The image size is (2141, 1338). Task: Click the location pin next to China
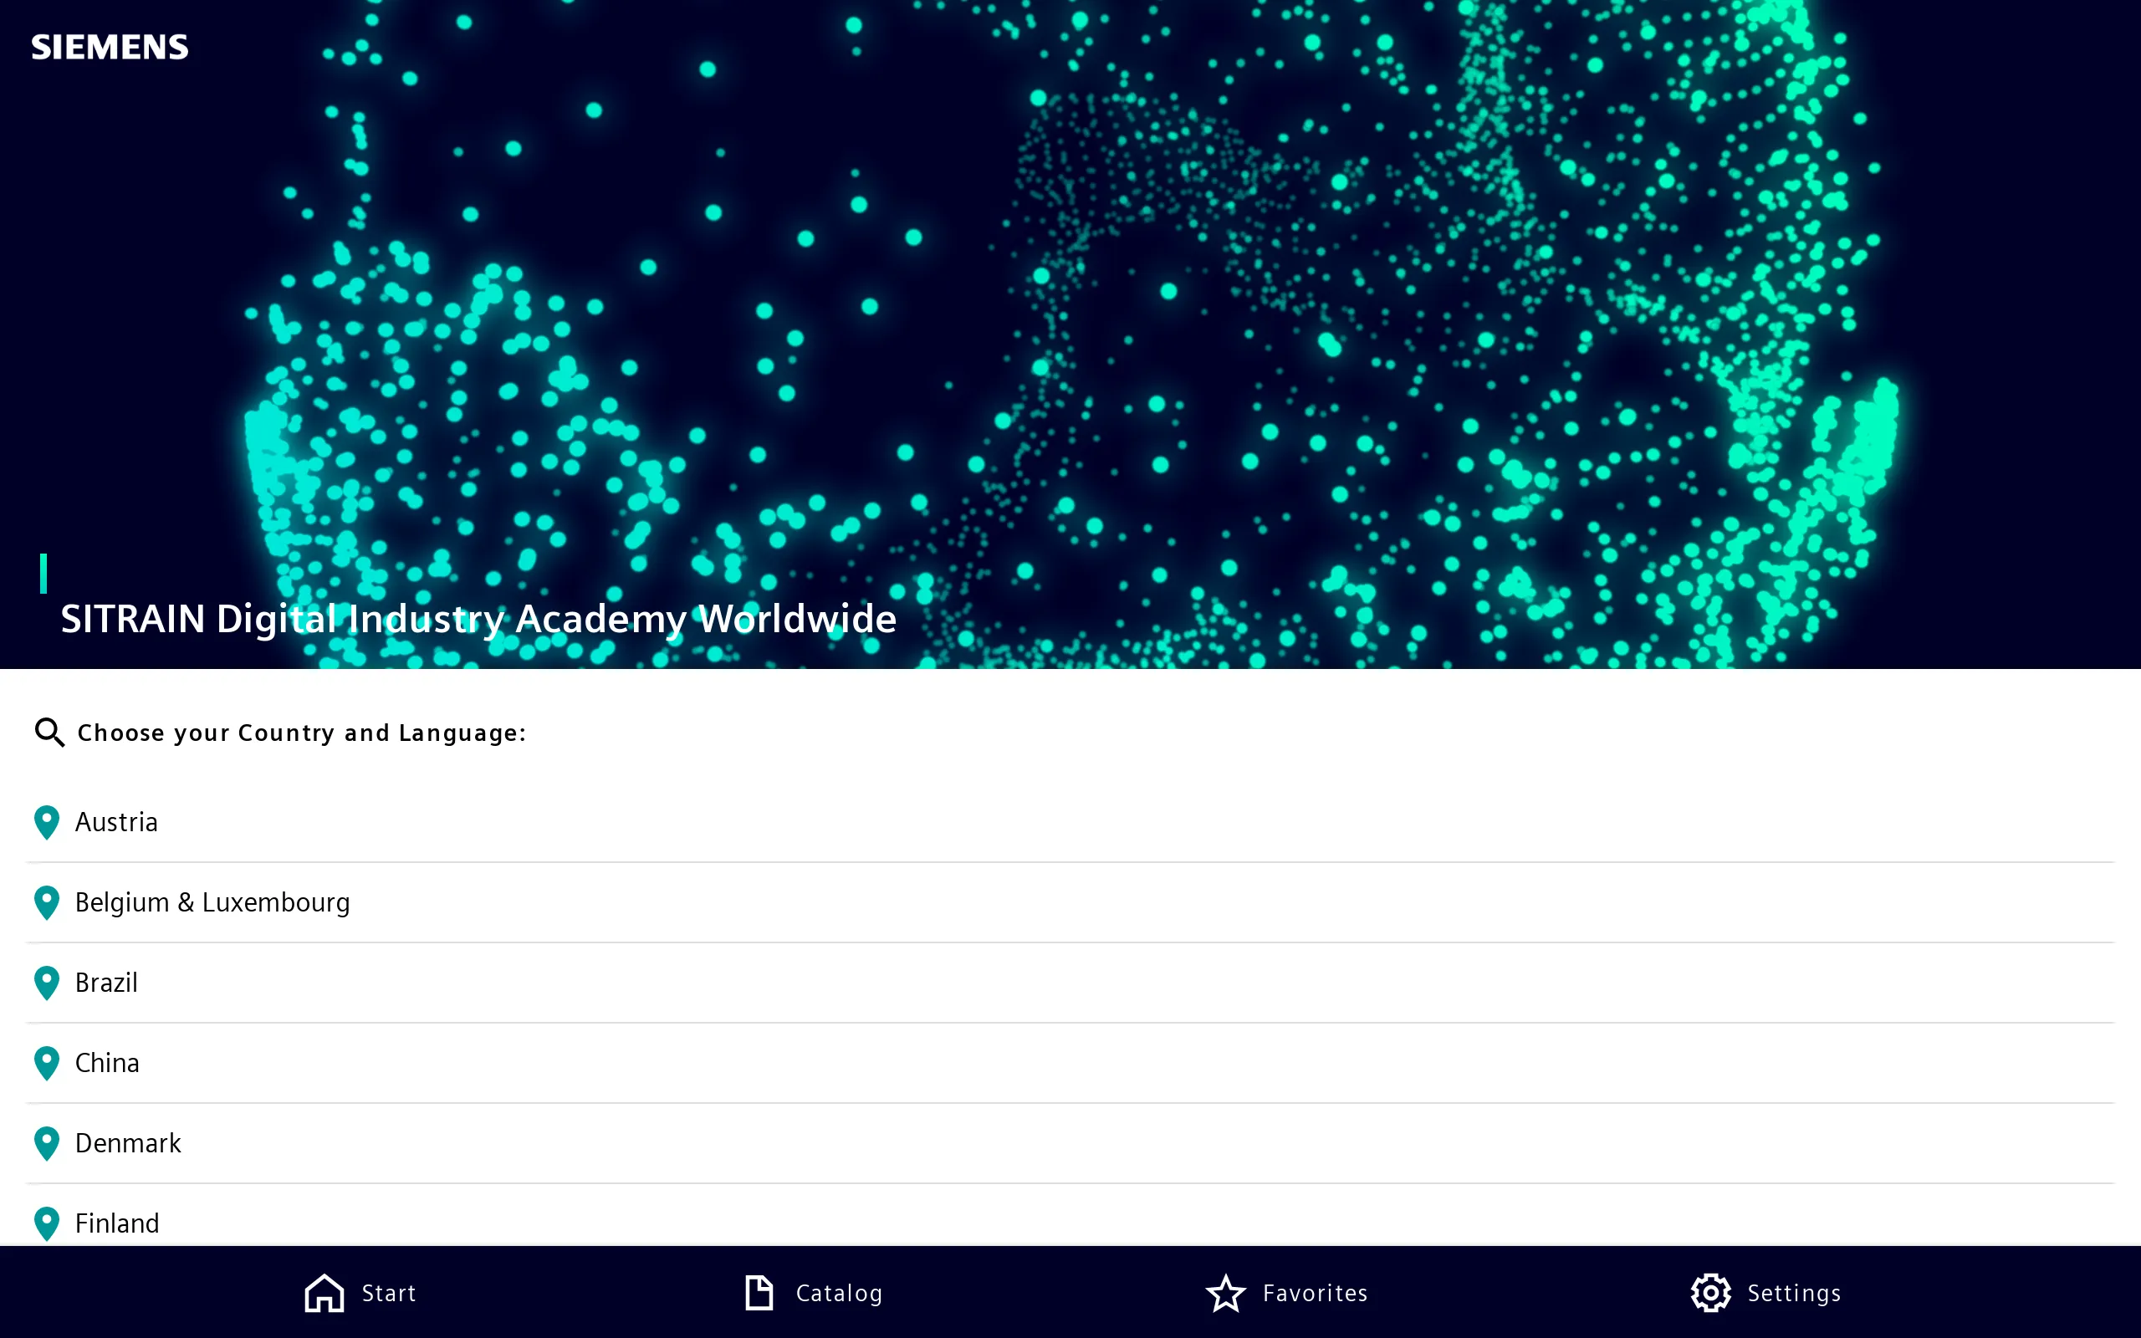click(x=47, y=1063)
